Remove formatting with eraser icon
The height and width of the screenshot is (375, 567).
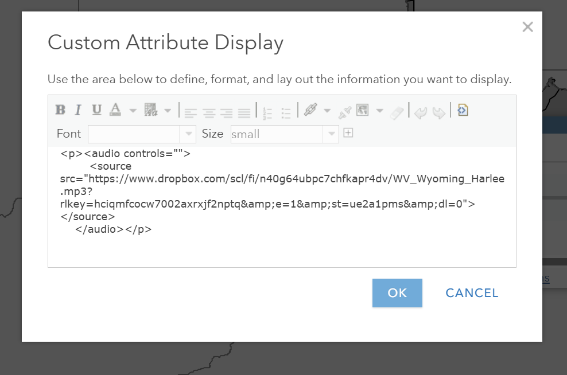tap(397, 113)
